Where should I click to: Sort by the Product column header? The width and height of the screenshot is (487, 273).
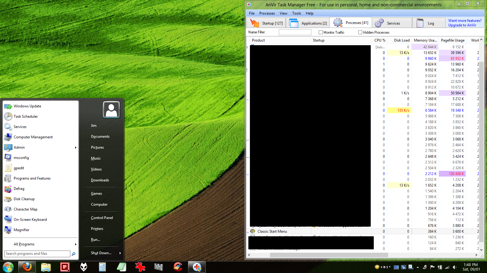point(280,40)
